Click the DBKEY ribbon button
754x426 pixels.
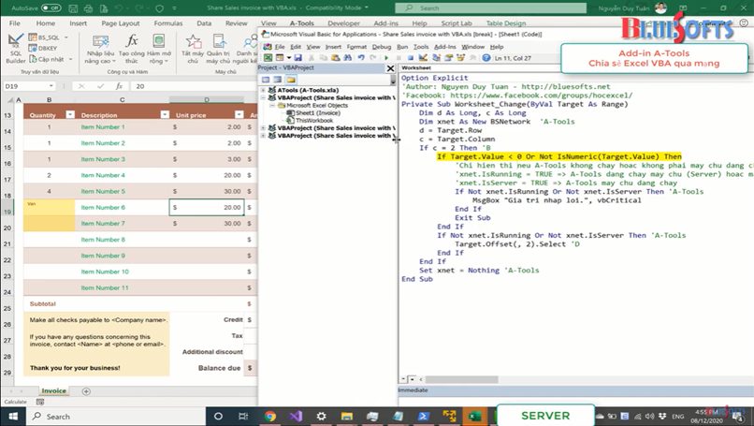click(43, 48)
